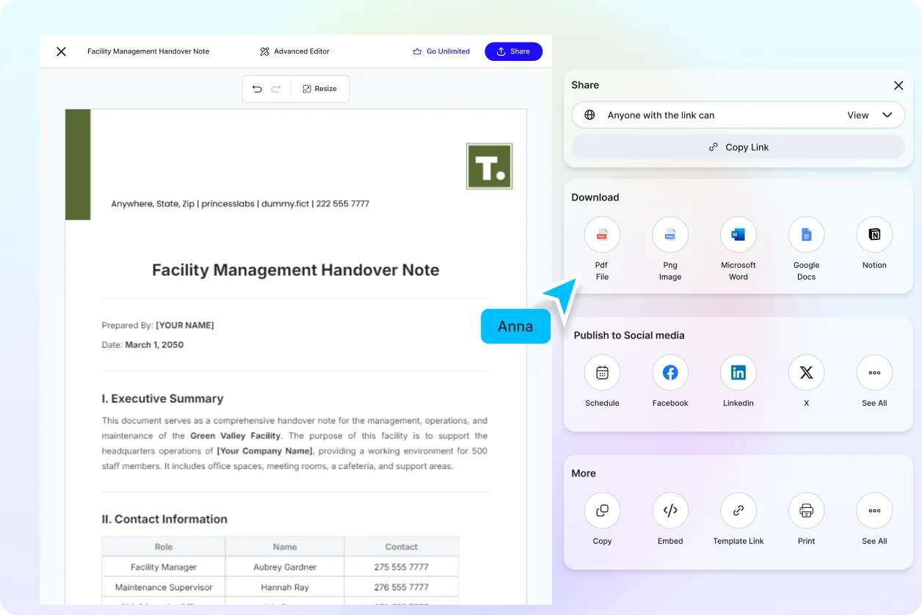Close the editor with the X icon

pos(62,51)
